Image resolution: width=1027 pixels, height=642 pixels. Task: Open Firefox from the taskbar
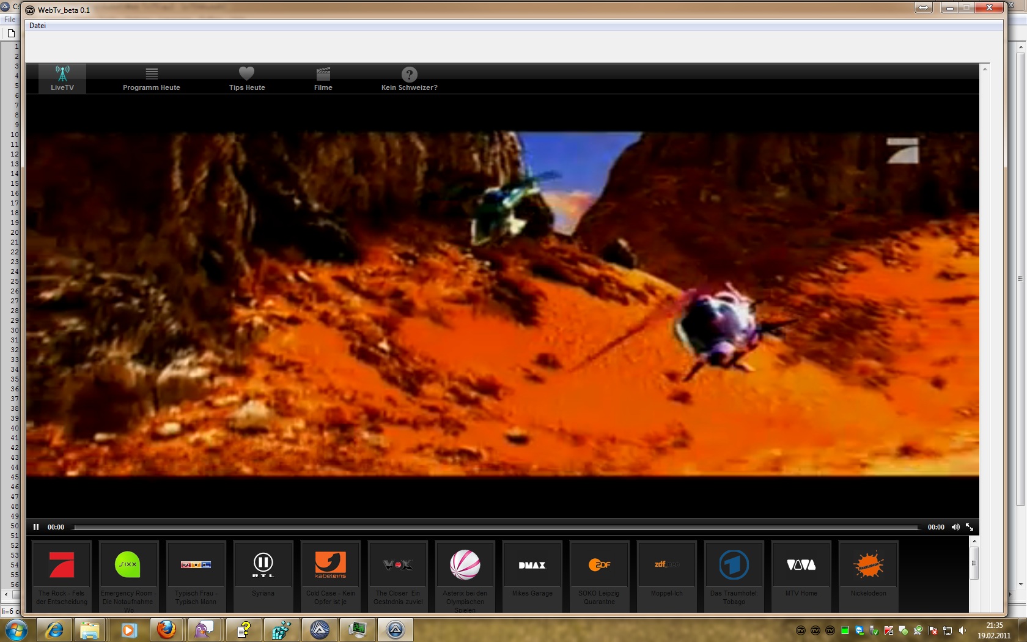coord(166,629)
